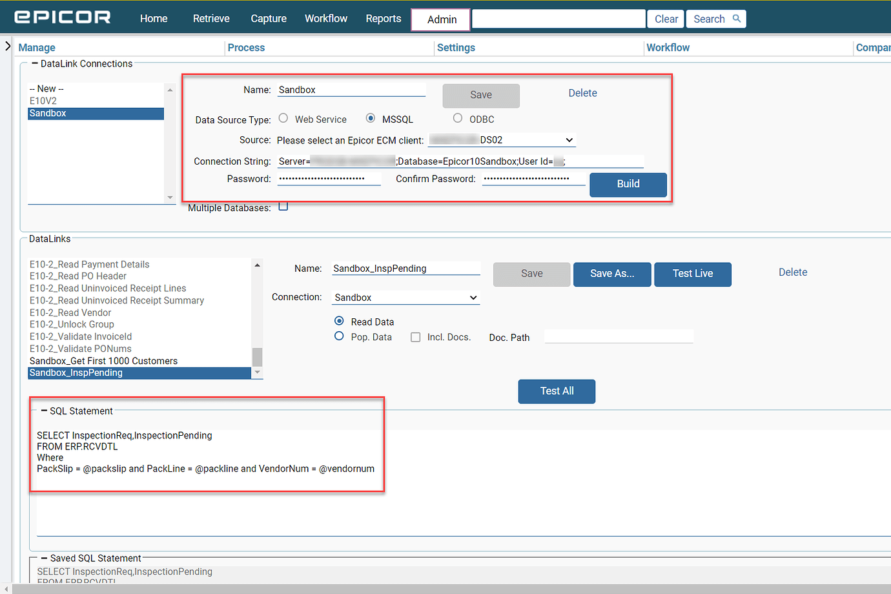This screenshot has height=594, width=891.
Task: Open the Reports menu
Action: (383, 19)
